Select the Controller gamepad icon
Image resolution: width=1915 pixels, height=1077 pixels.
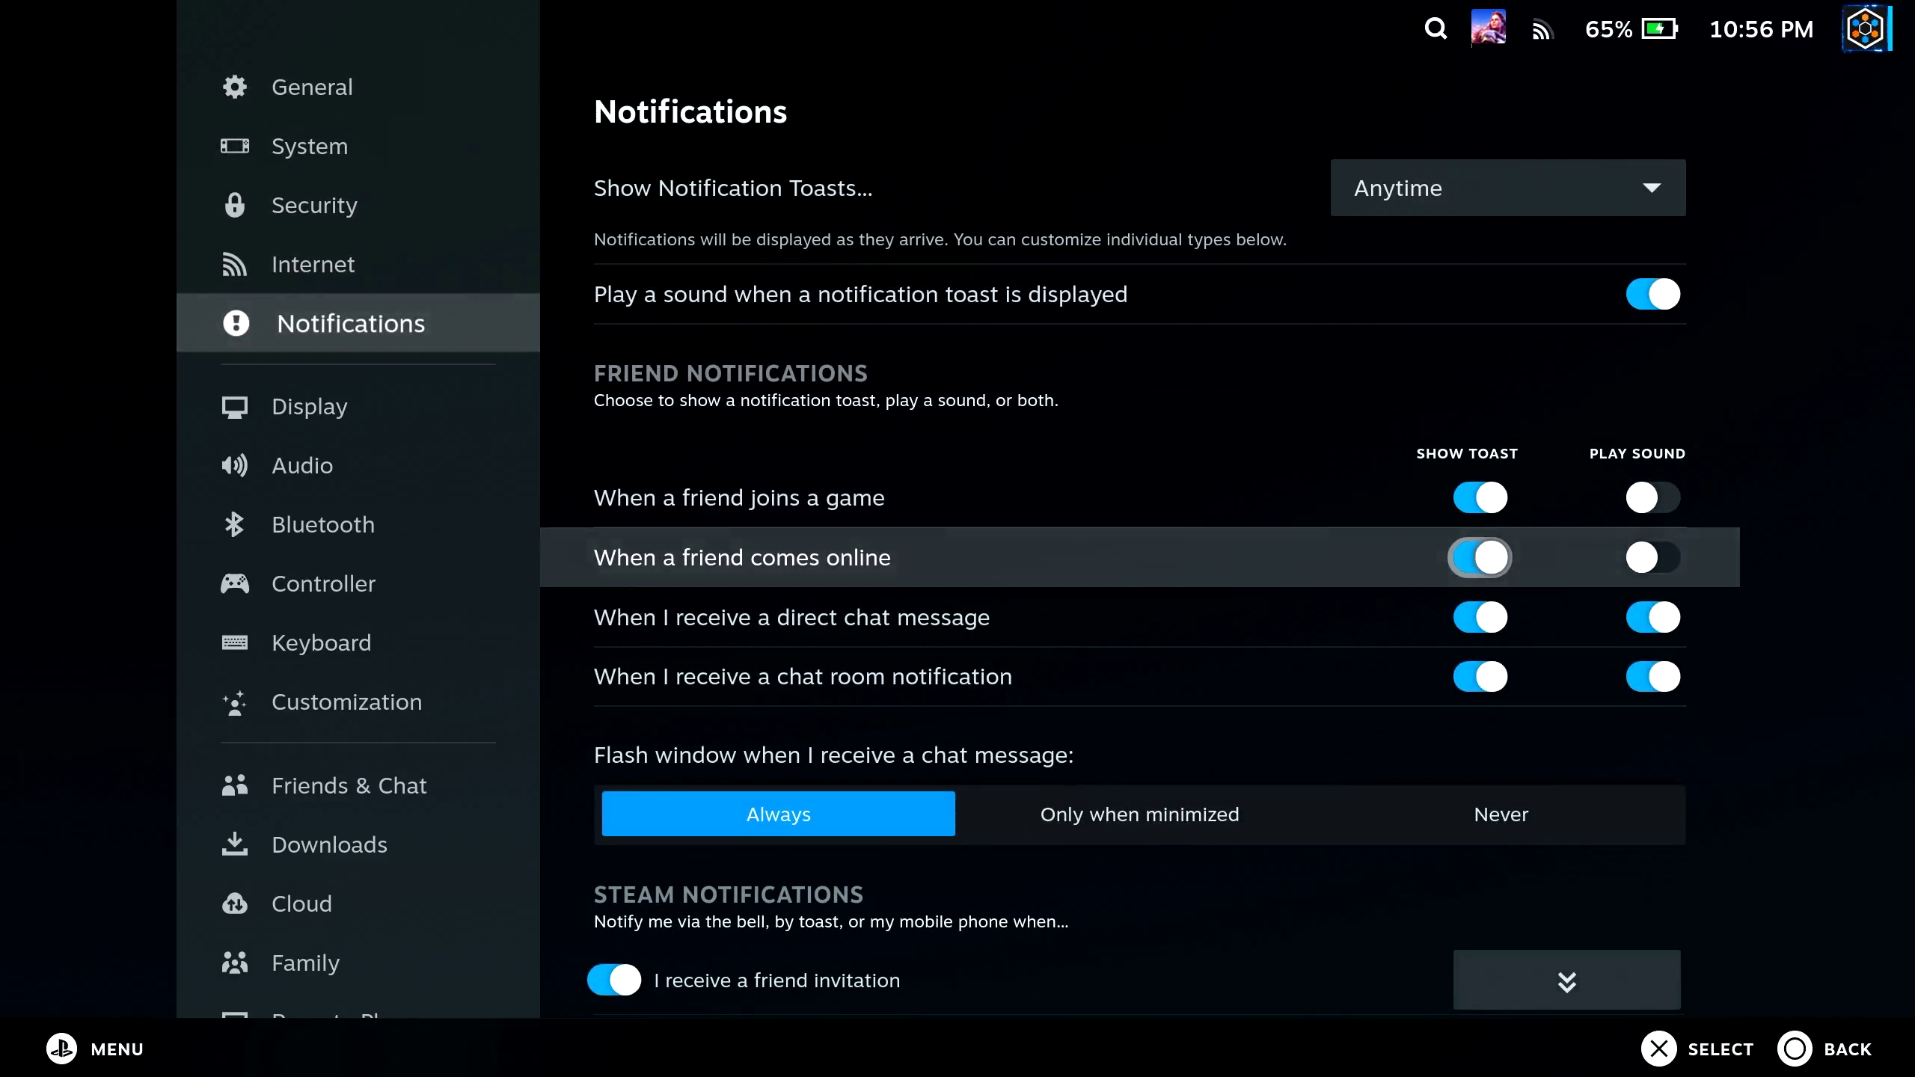[x=235, y=583]
